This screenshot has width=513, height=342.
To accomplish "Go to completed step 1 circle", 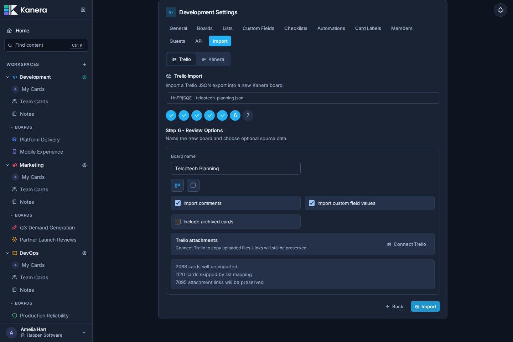I will coord(171,115).
